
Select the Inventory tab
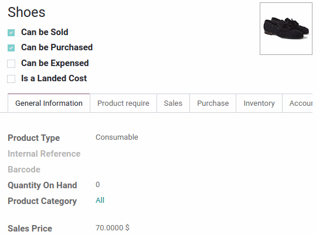[259, 103]
